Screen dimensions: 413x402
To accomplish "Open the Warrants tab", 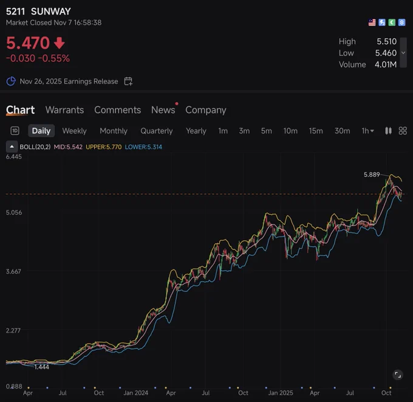I will coord(64,110).
